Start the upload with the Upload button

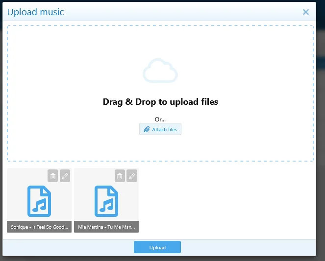click(x=157, y=247)
